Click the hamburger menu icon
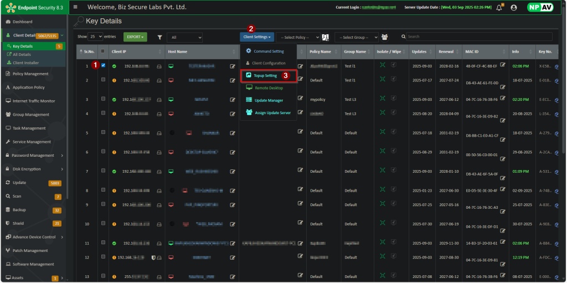 pos(75,7)
